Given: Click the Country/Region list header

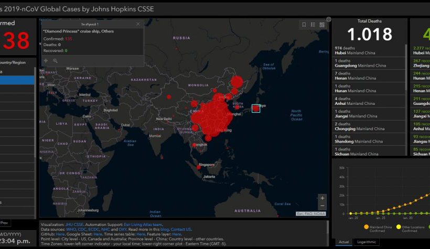Looking at the screenshot, I should click(x=13, y=62).
